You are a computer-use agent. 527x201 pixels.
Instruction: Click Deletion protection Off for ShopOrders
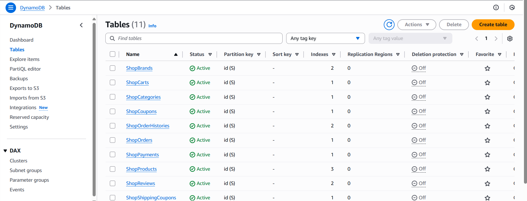tap(419, 140)
